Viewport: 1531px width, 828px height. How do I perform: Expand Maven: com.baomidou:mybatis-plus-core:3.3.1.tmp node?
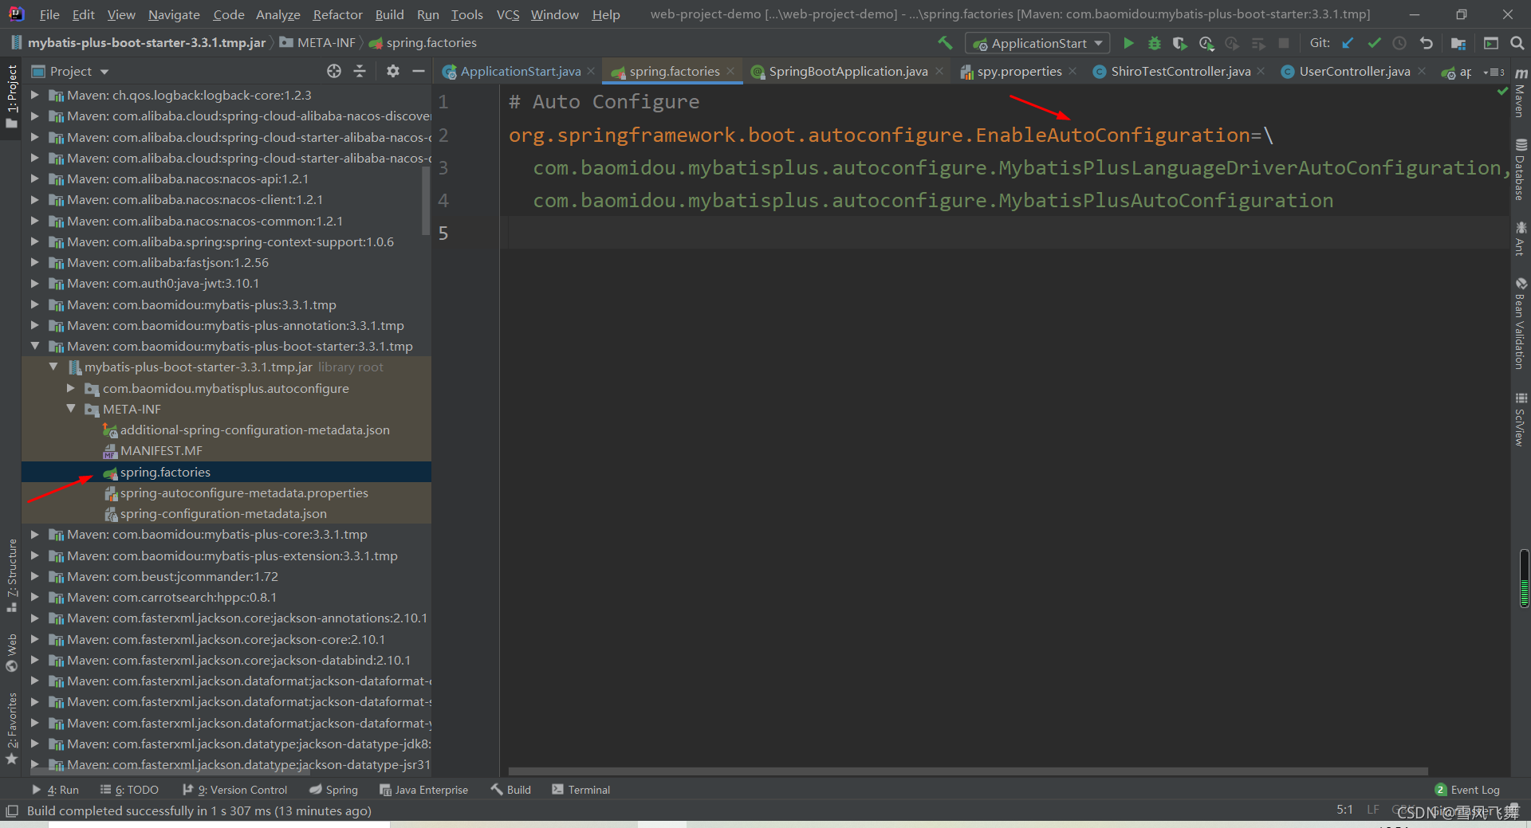[x=35, y=534]
